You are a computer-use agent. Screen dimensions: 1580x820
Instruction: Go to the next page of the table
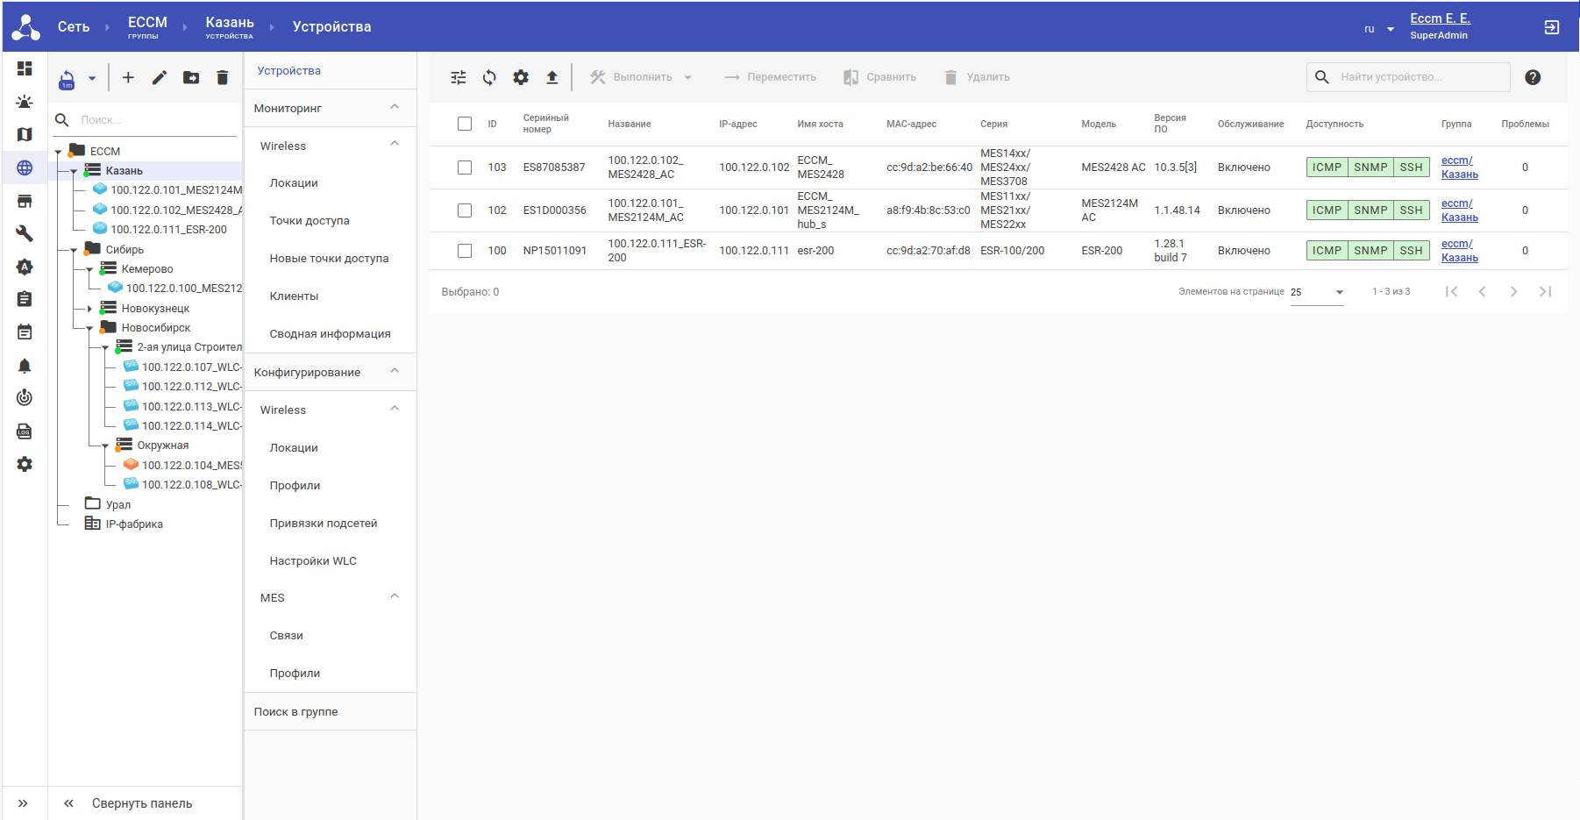coord(1513,291)
